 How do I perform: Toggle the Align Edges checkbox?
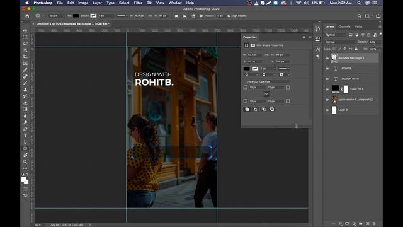pyautogui.click(x=229, y=16)
